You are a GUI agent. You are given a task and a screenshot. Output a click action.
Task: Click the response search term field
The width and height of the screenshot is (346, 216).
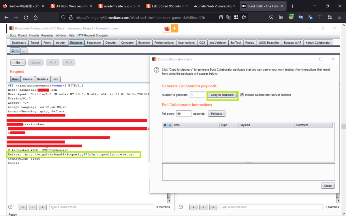(271, 207)
